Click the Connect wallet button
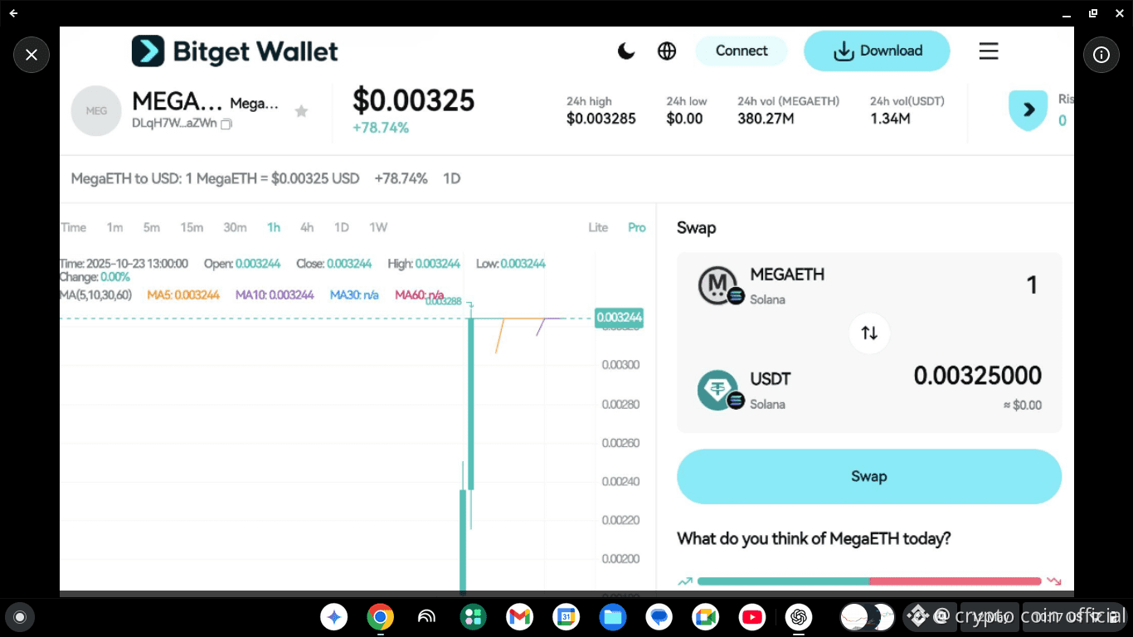 coord(742,51)
